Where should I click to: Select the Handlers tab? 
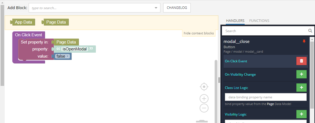[x=235, y=20]
